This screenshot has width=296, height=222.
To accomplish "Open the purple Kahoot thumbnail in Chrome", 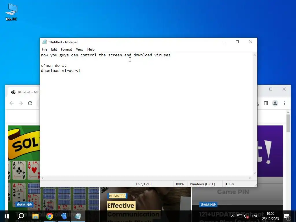I will tap(270, 151).
